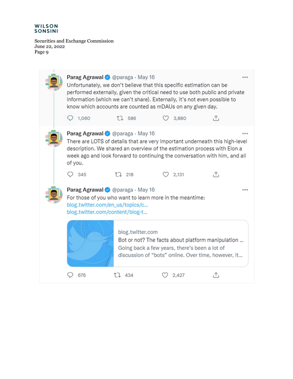
Task: Open more options on third tweet
Action: tap(245, 190)
